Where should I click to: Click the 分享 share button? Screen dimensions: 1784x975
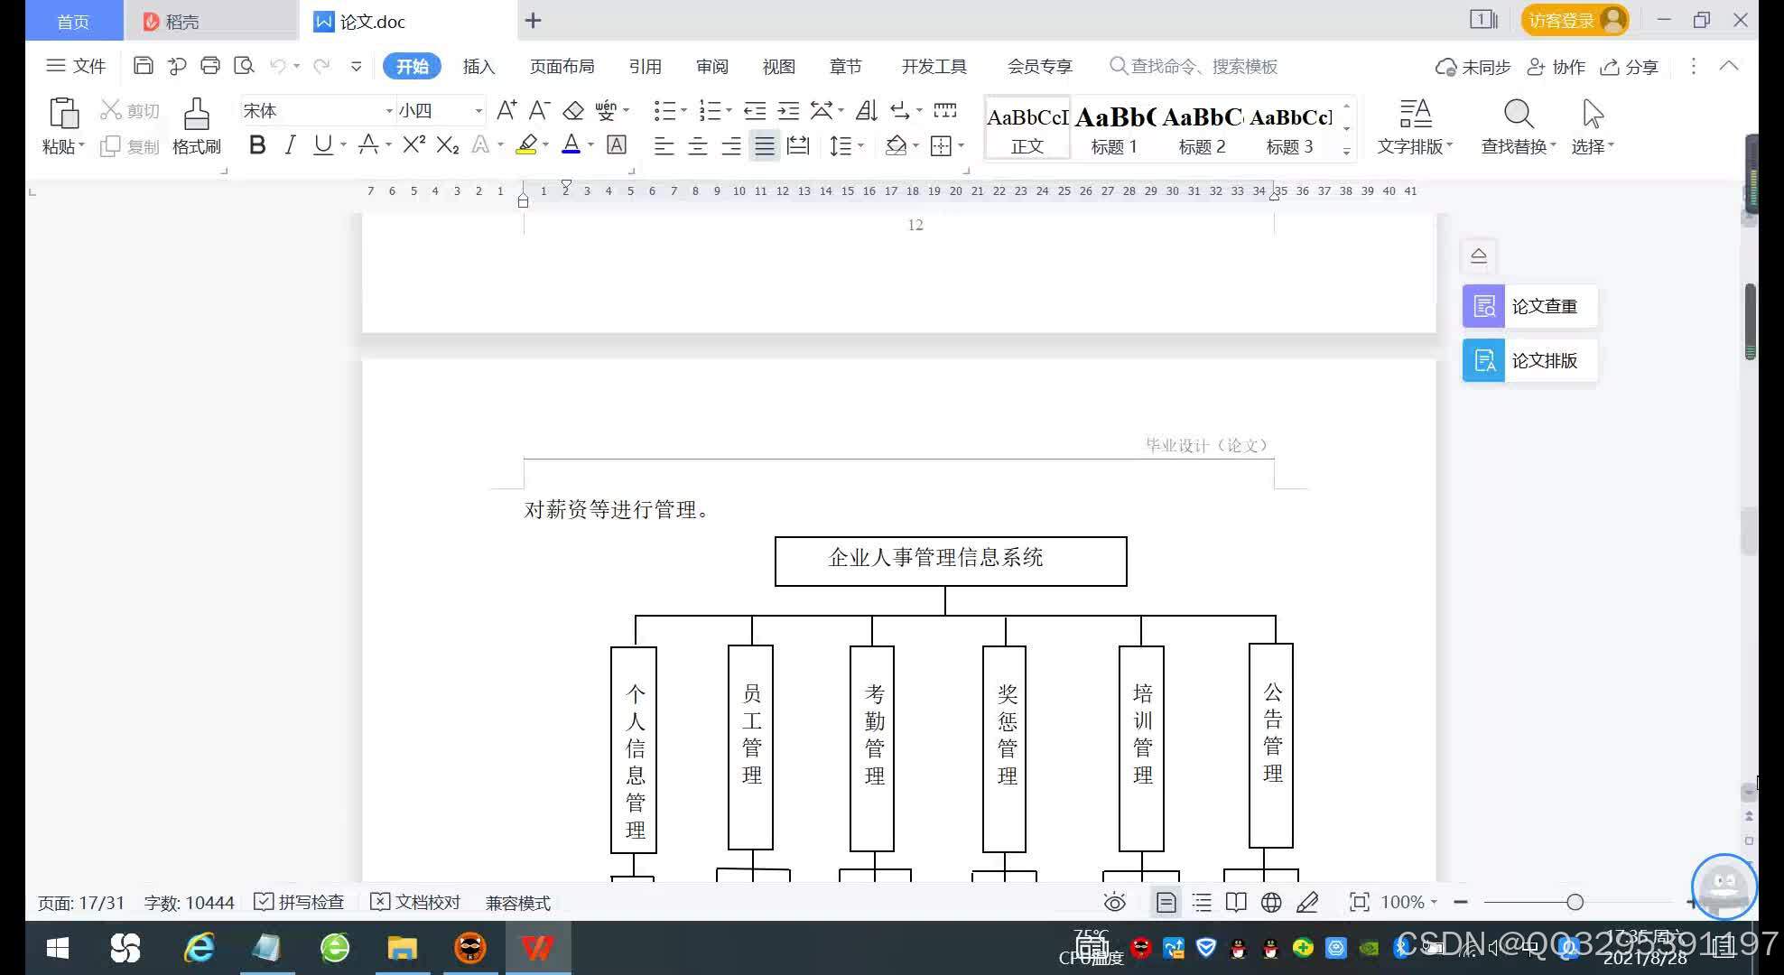pos(1630,67)
